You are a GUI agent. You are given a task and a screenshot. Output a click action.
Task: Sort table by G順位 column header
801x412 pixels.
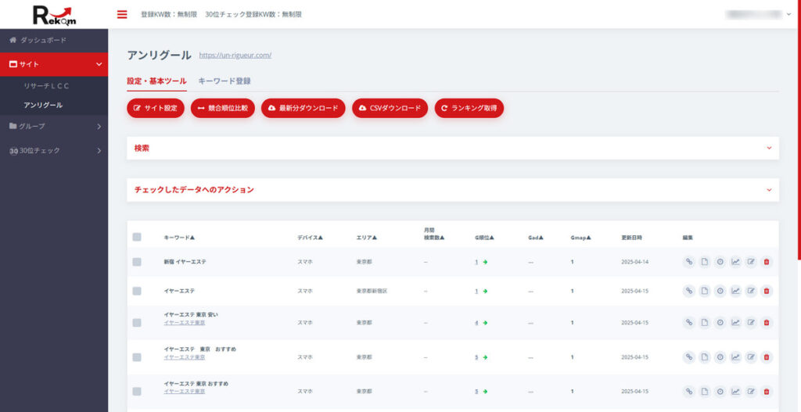(483, 237)
